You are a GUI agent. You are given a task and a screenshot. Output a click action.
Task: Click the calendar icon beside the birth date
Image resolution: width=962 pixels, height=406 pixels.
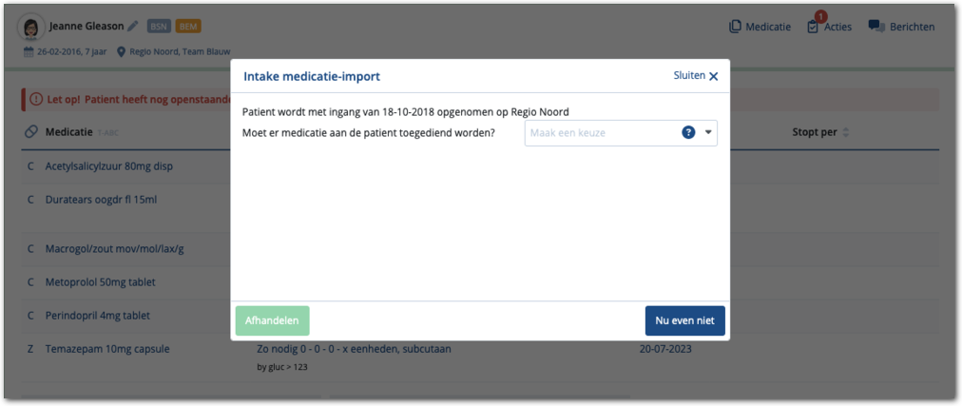29,51
